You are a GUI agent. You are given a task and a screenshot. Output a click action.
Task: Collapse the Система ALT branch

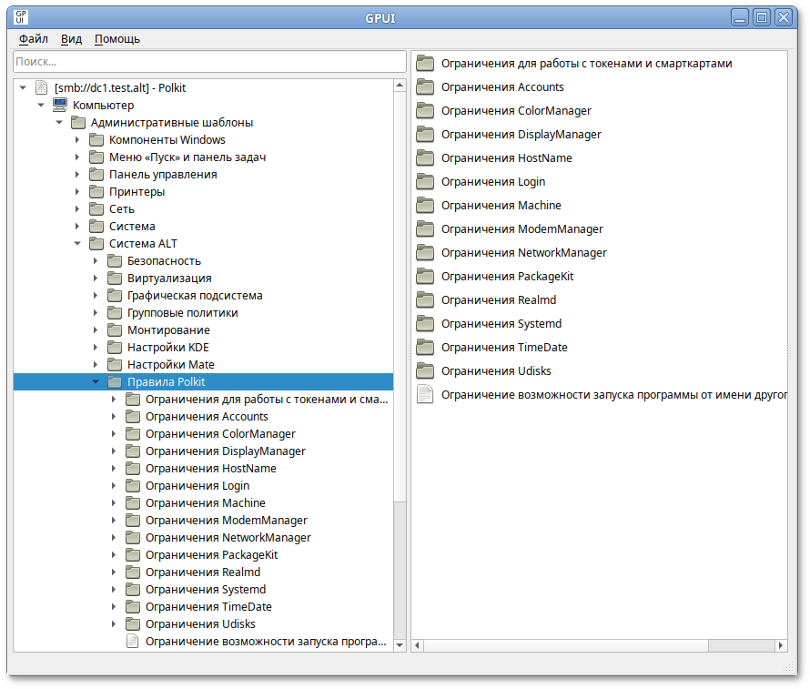tap(77, 244)
